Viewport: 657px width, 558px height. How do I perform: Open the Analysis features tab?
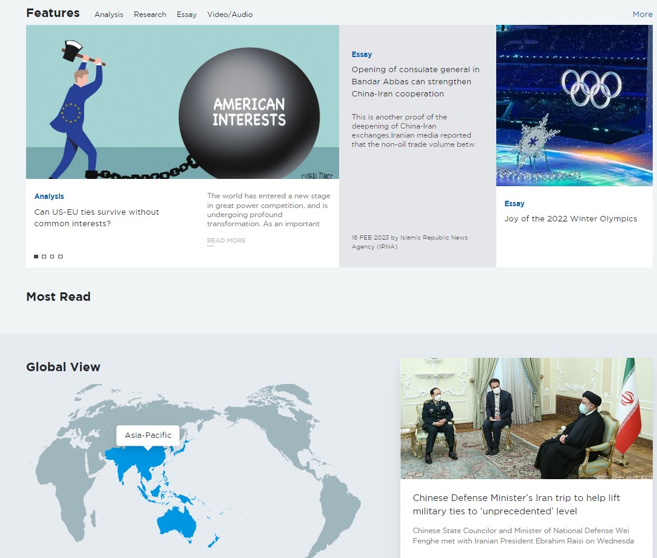click(x=109, y=14)
